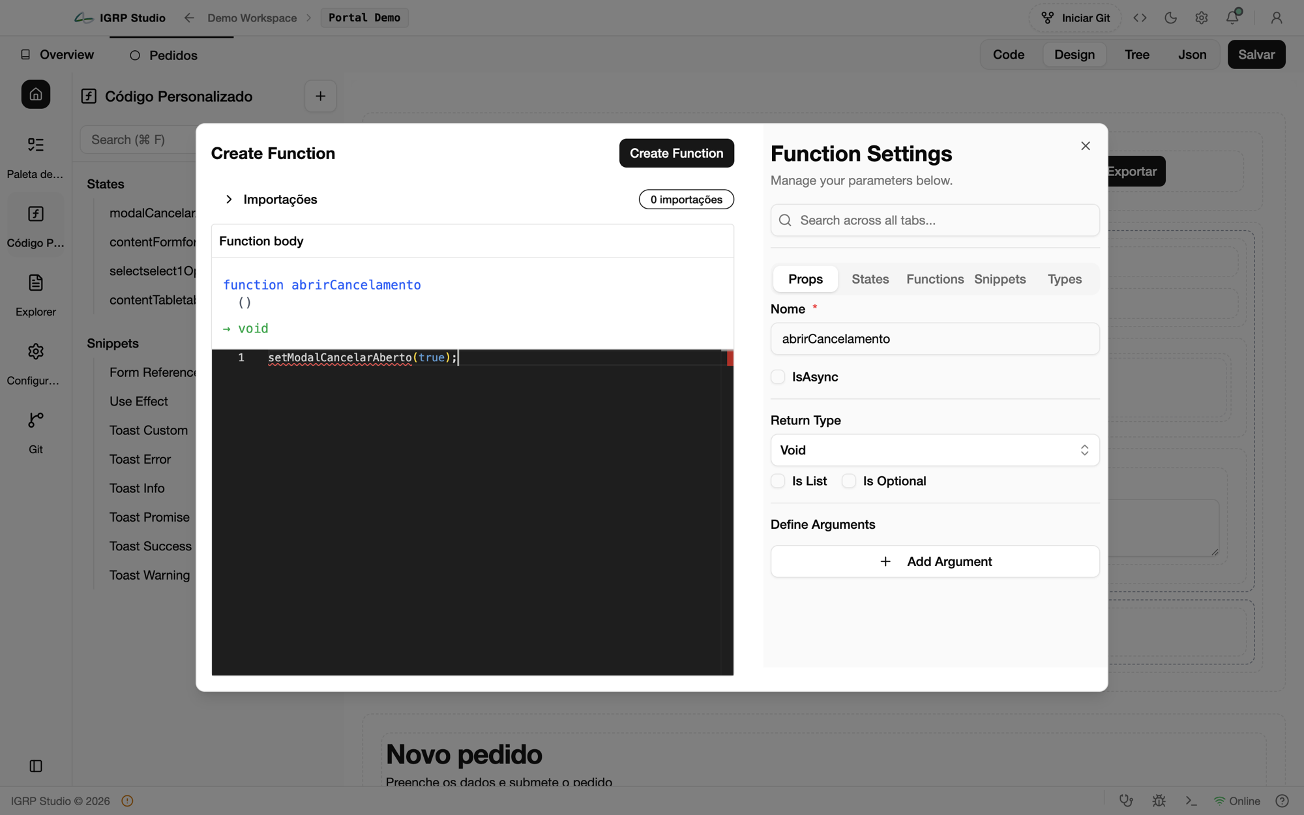
Task: Select the Props tab
Action: [805, 279]
